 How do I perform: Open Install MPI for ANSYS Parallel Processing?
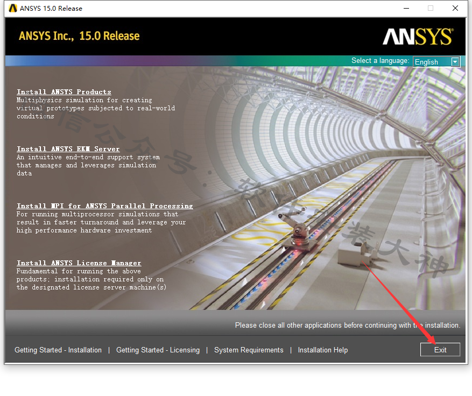(x=105, y=206)
